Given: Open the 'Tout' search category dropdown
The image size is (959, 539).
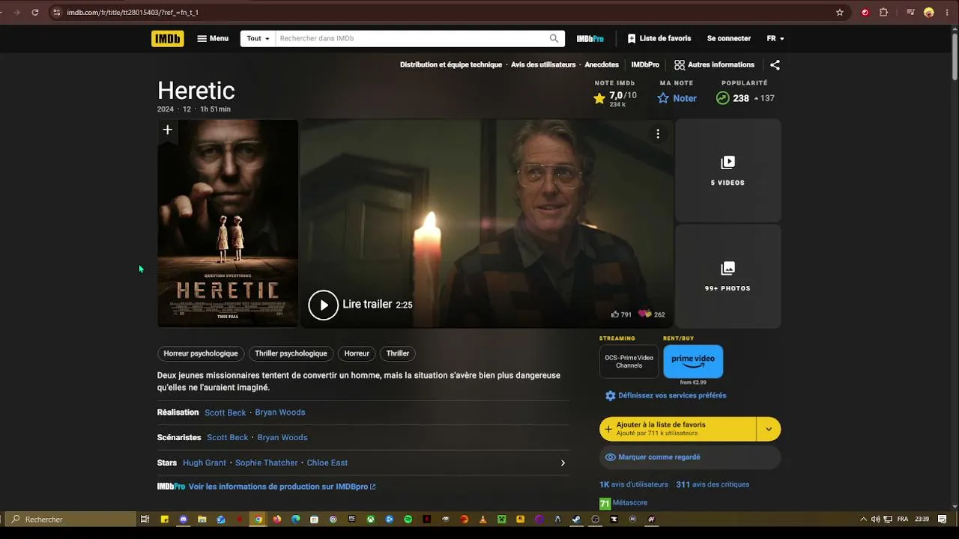Looking at the screenshot, I should [x=258, y=38].
